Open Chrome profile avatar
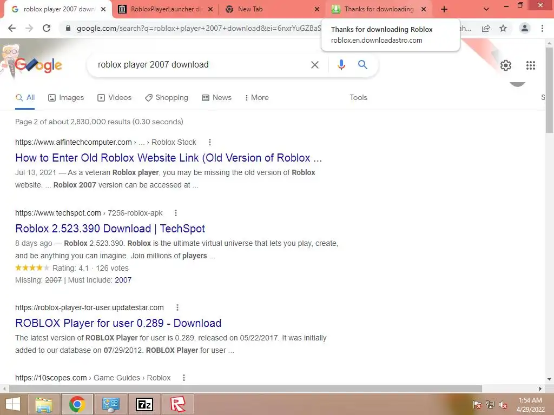The image size is (554, 415). (525, 28)
